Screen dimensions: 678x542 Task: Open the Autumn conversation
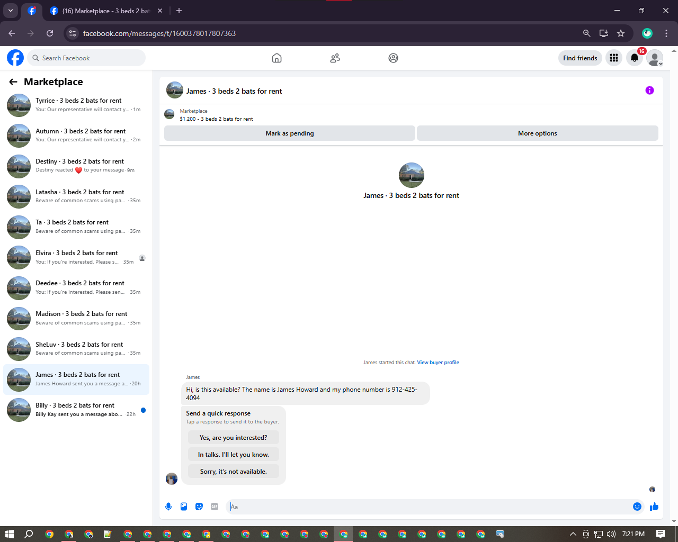tap(76, 135)
